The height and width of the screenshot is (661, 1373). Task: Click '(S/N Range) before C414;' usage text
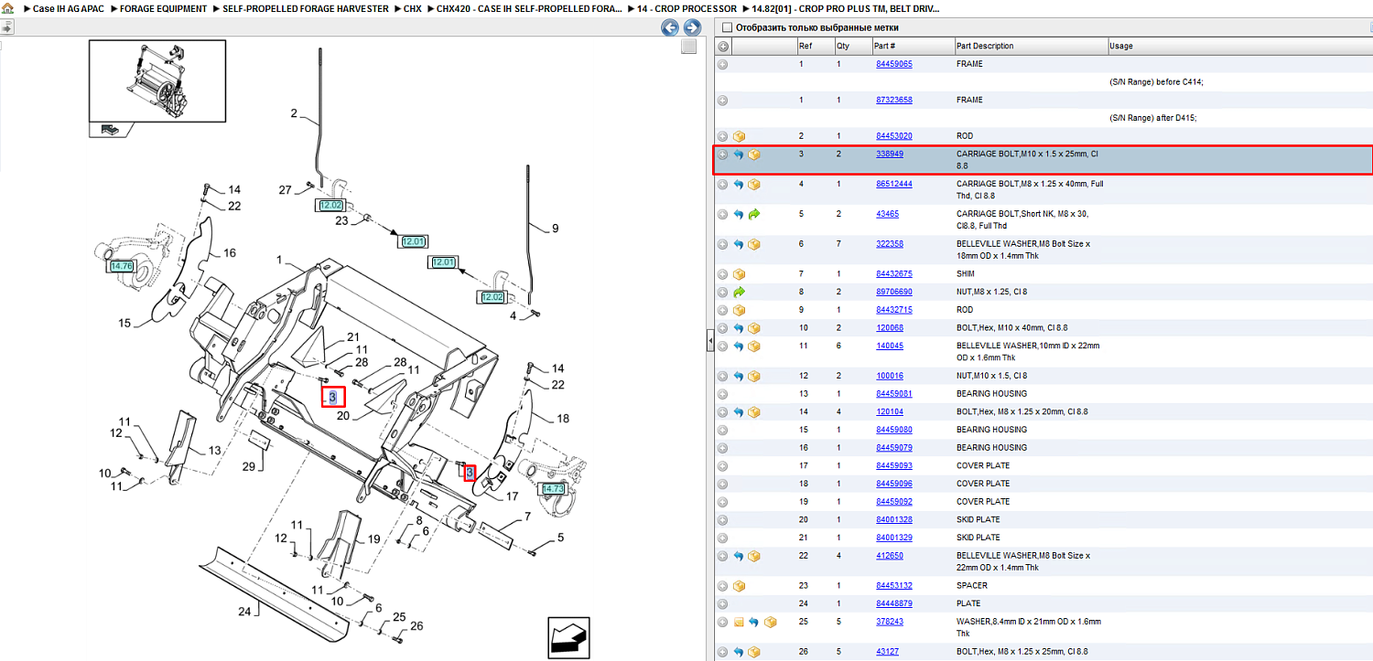click(1156, 81)
